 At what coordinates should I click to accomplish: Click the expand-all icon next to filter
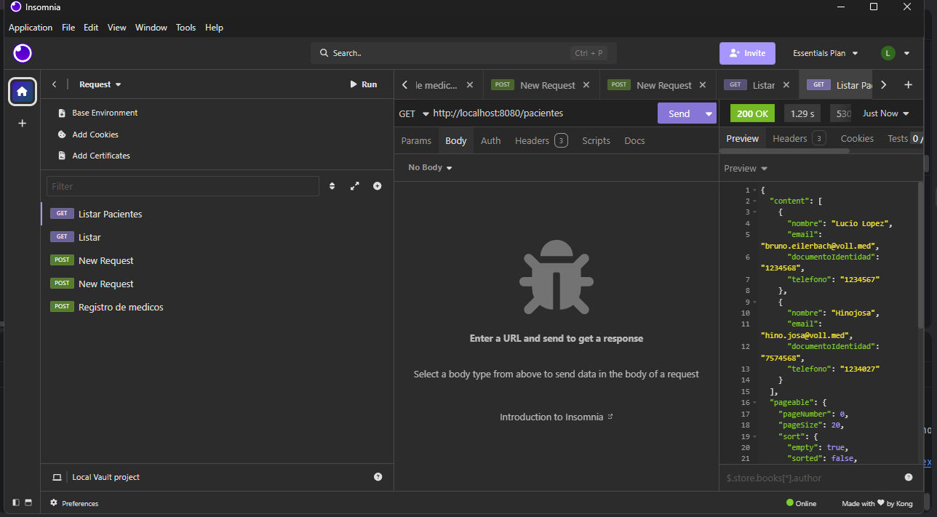pos(355,186)
